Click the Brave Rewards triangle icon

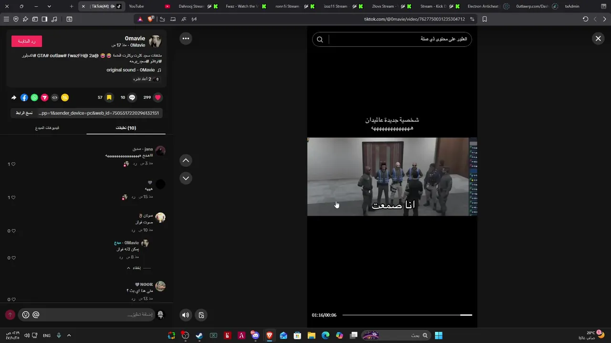tap(140, 19)
